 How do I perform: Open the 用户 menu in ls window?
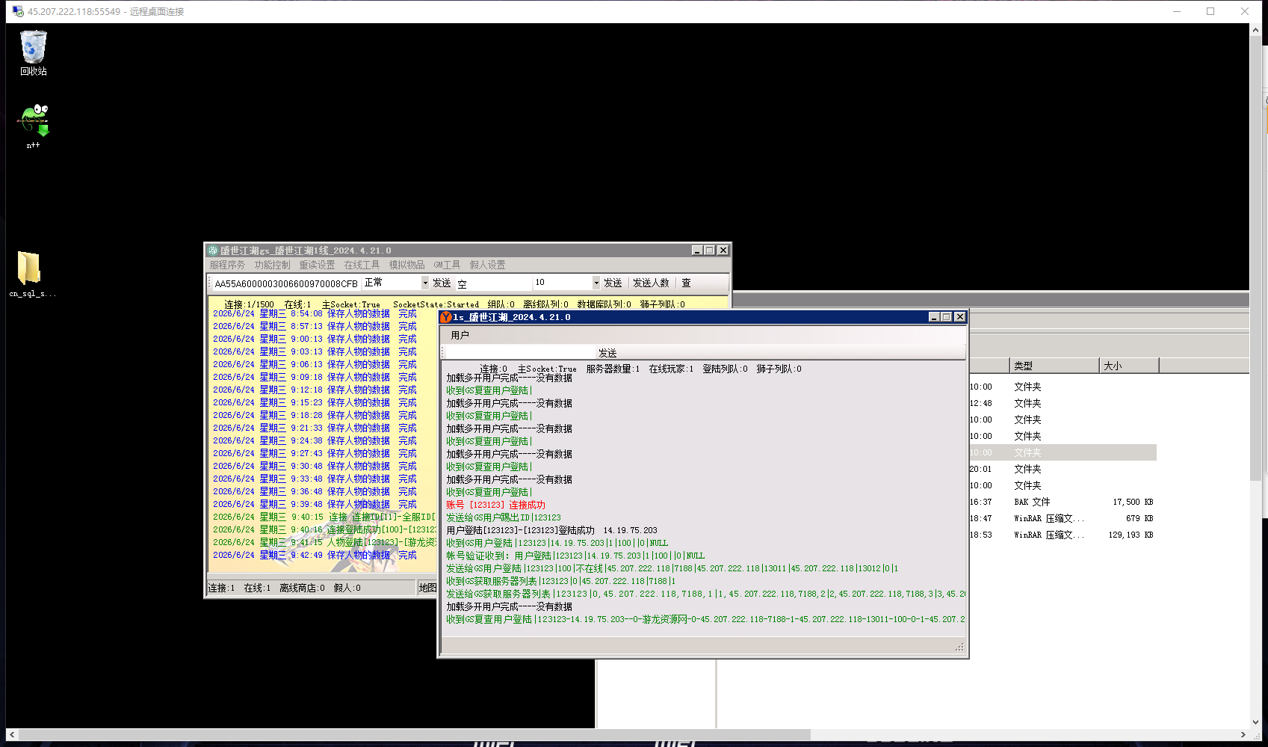[460, 335]
